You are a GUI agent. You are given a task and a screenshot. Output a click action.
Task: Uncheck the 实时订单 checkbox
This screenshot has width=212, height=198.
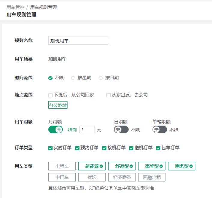tap(50, 148)
